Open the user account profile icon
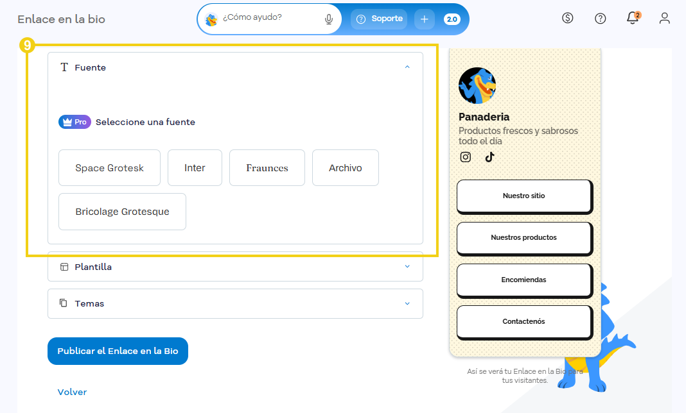 pos(665,19)
